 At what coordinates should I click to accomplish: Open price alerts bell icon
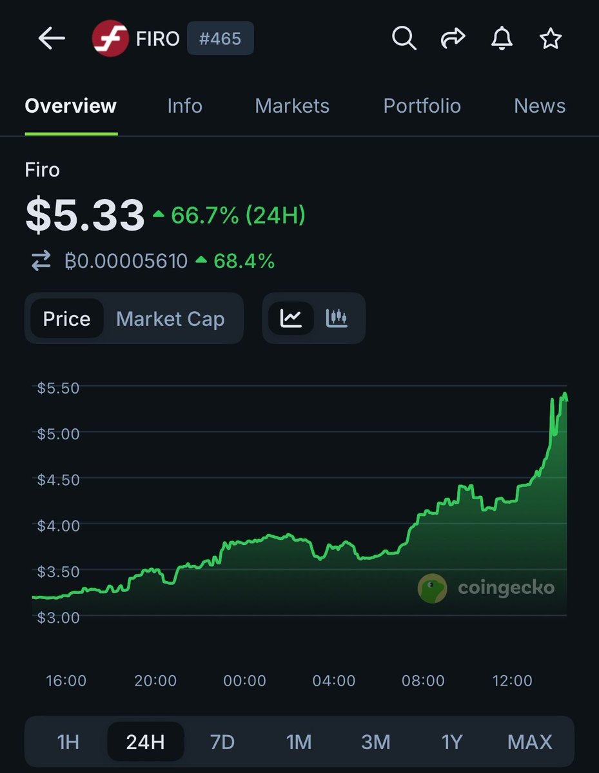502,39
